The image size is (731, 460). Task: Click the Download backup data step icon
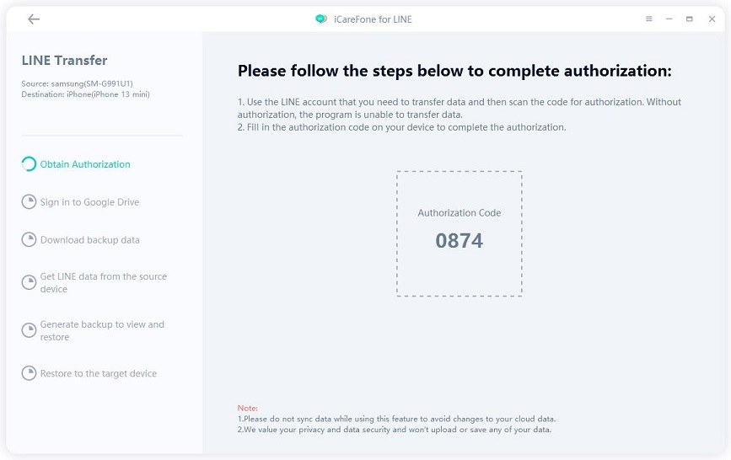pyautogui.click(x=29, y=240)
